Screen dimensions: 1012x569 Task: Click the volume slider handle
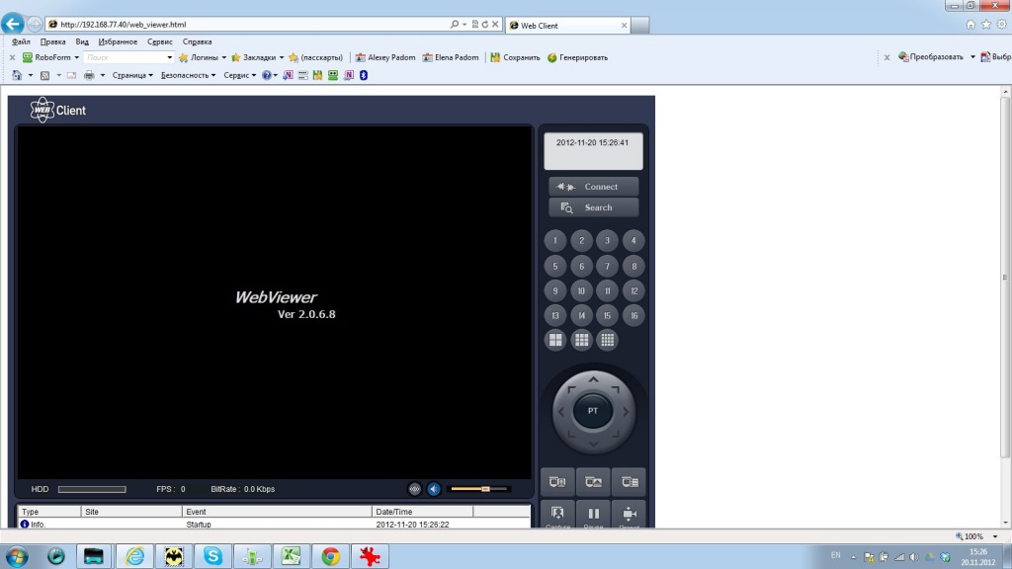(485, 489)
